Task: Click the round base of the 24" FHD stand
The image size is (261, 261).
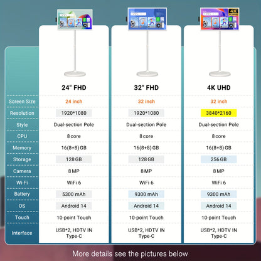Action: (75, 73)
